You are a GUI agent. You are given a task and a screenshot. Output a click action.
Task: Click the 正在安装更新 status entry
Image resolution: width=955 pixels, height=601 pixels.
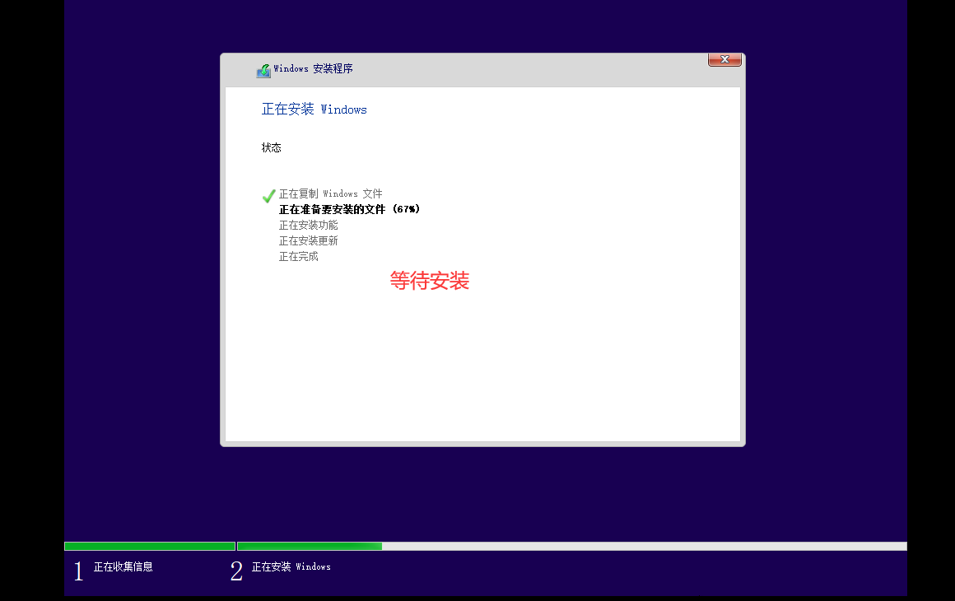tap(308, 241)
